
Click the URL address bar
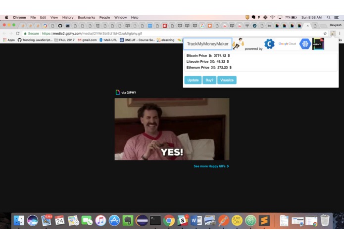[x=172, y=34]
